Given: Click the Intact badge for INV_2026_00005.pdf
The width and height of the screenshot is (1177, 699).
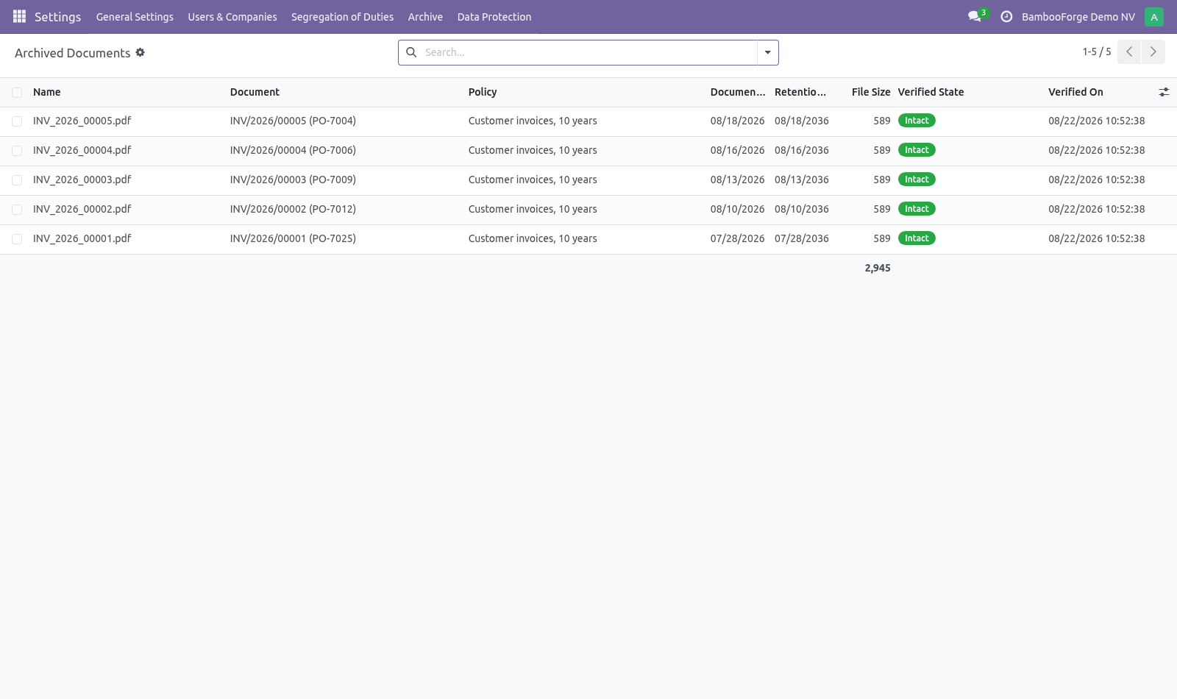Looking at the screenshot, I should click(x=917, y=121).
